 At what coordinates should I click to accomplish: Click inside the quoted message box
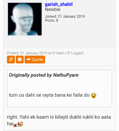point(59,88)
